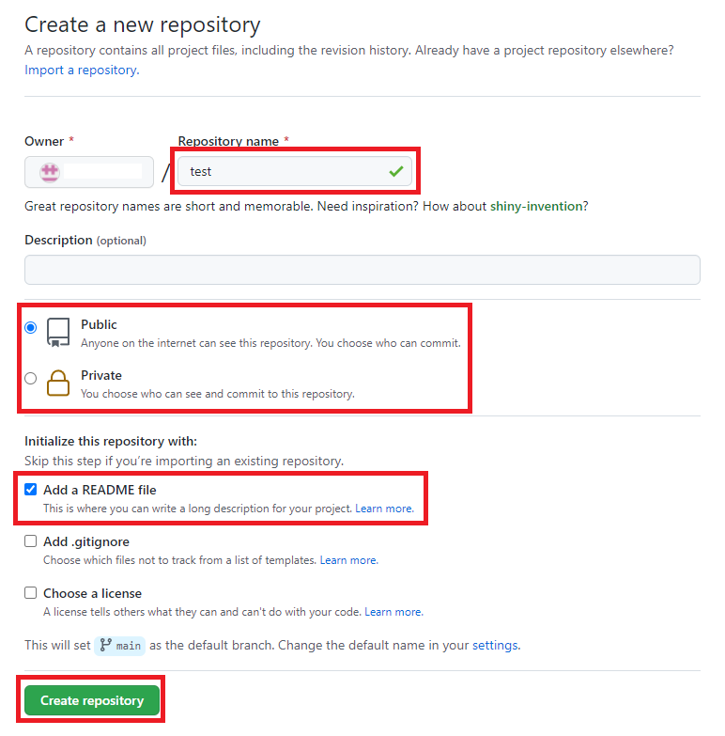Open Learn more link for license

coord(393,612)
